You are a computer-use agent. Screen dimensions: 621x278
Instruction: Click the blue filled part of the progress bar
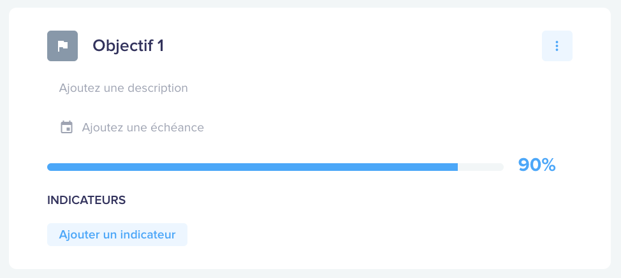tap(252, 167)
